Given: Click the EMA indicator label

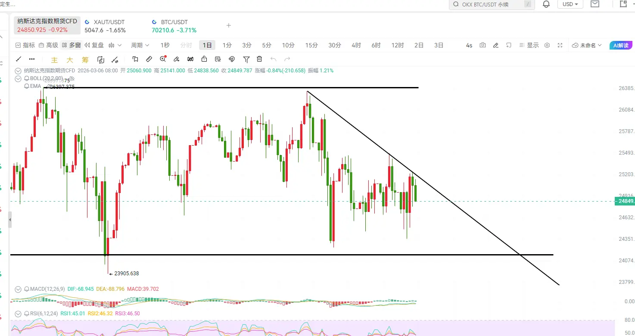Looking at the screenshot, I should (x=35, y=86).
